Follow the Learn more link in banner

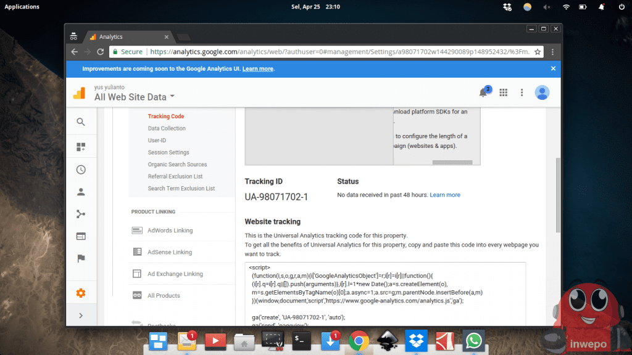pyautogui.click(x=257, y=69)
